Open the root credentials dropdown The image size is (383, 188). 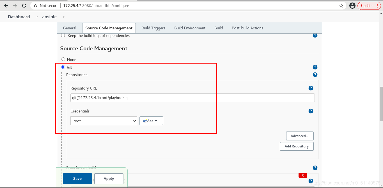click(x=104, y=121)
